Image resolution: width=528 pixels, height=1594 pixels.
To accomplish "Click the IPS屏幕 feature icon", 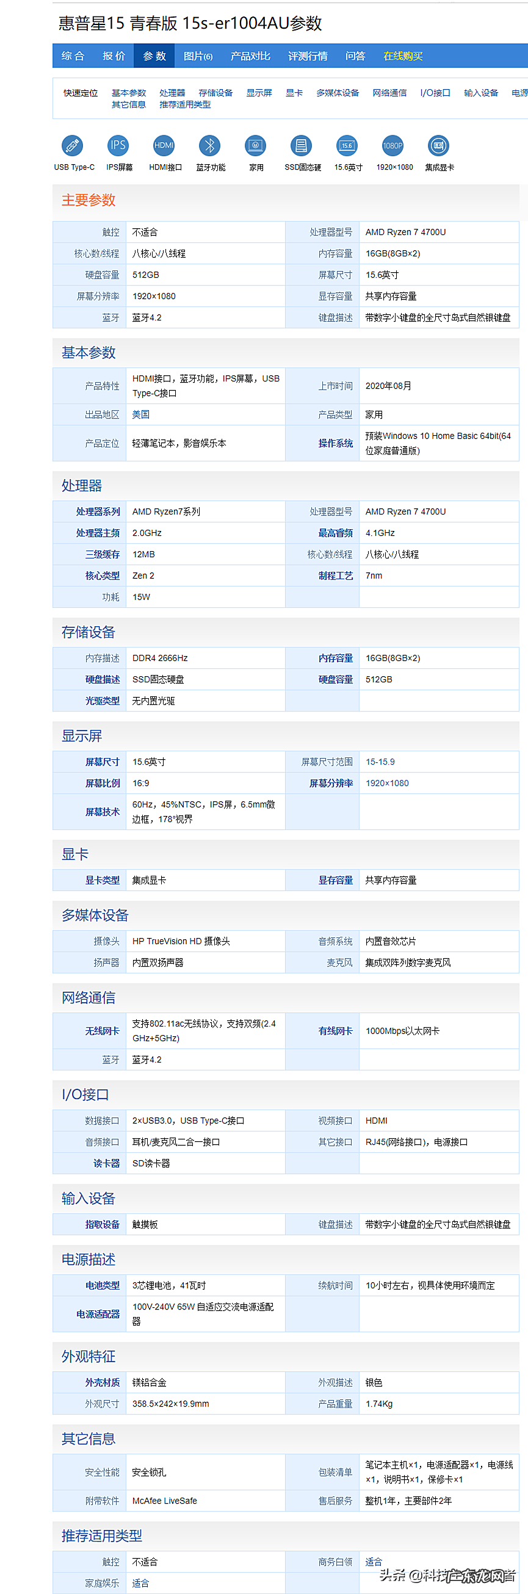I will pyautogui.click(x=118, y=145).
